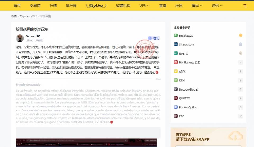Click the cloud download icon in app banner
Viewport: 254px width, 147px height.
235,136
